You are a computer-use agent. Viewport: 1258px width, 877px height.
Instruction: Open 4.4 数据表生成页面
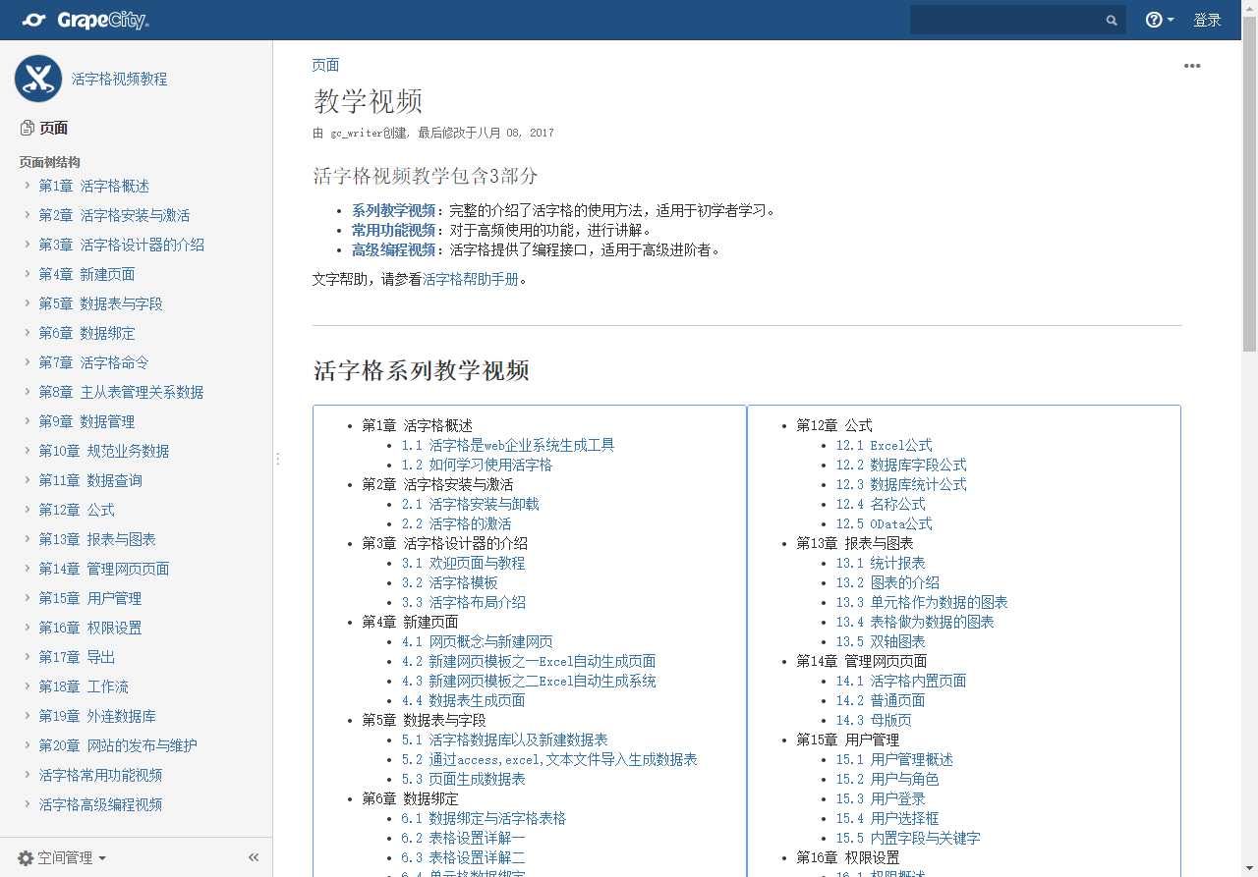463,700
